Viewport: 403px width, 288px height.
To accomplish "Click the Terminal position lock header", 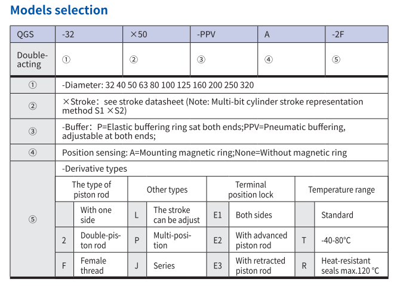I will (251, 190).
